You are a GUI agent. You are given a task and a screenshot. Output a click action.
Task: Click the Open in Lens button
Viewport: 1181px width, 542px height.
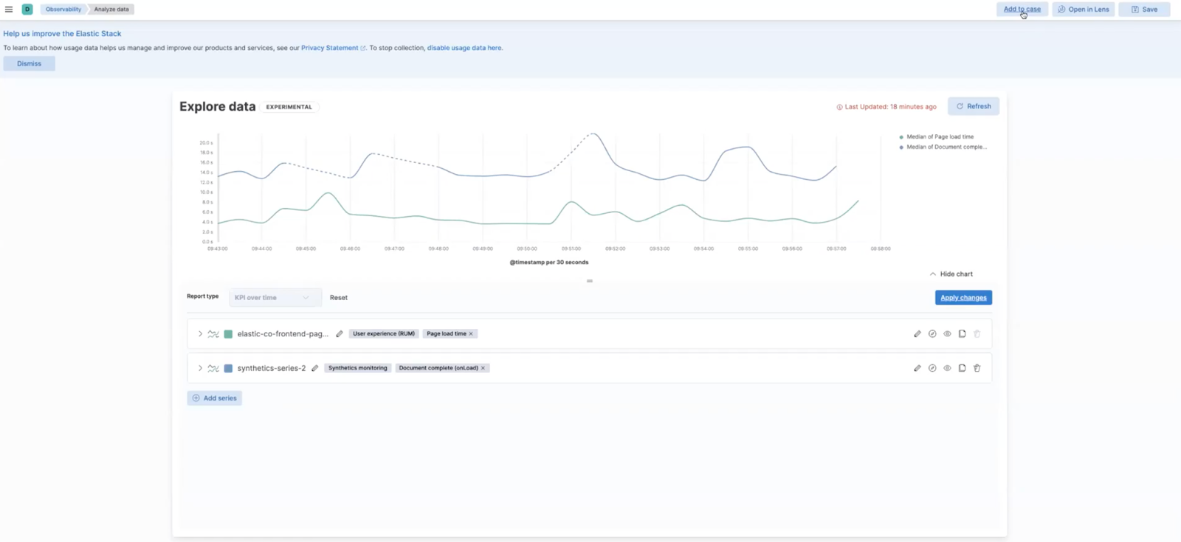click(1083, 10)
